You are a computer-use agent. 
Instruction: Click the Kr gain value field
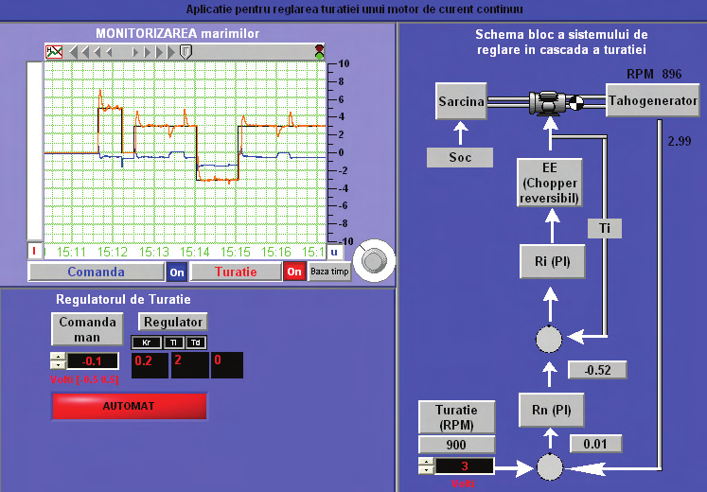149,364
